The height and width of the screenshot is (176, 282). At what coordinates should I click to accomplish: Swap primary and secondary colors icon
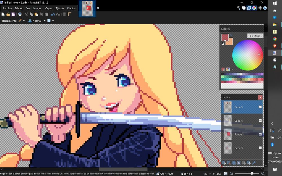click(231, 35)
